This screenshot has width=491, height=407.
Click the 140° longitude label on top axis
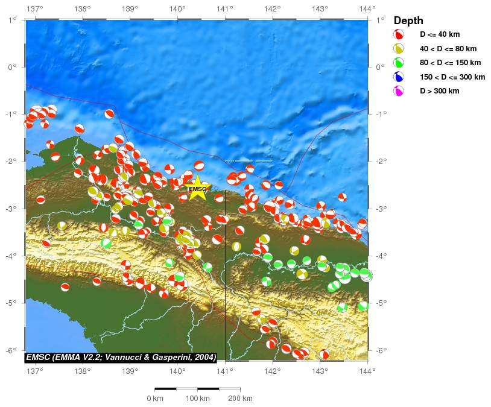(x=177, y=9)
